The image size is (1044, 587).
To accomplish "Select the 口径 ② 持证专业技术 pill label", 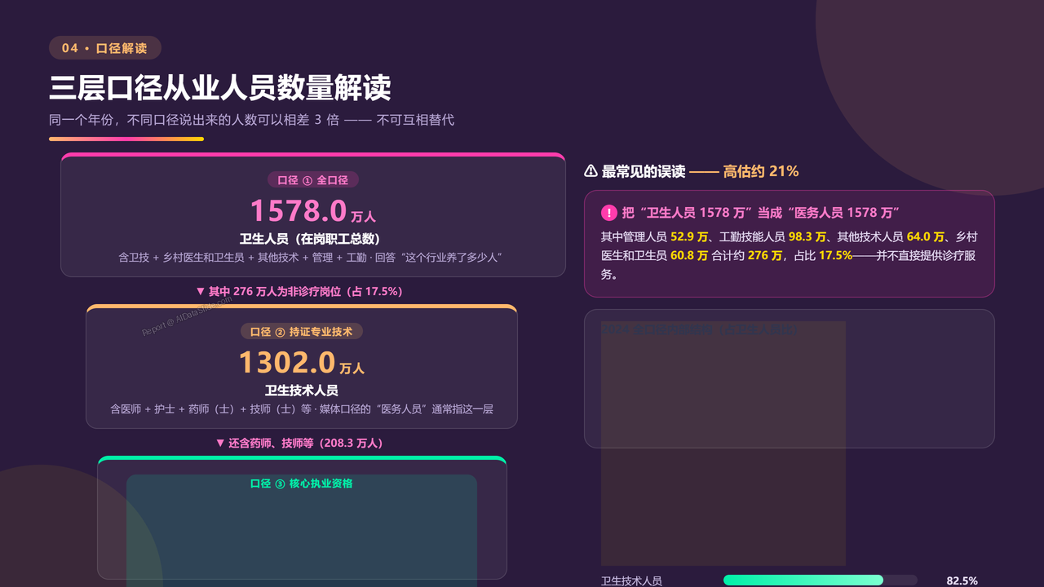I will [x=302, y=332].
